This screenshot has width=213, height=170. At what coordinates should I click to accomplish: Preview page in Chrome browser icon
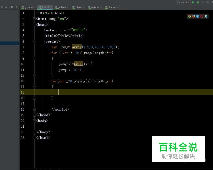(189, 16)
